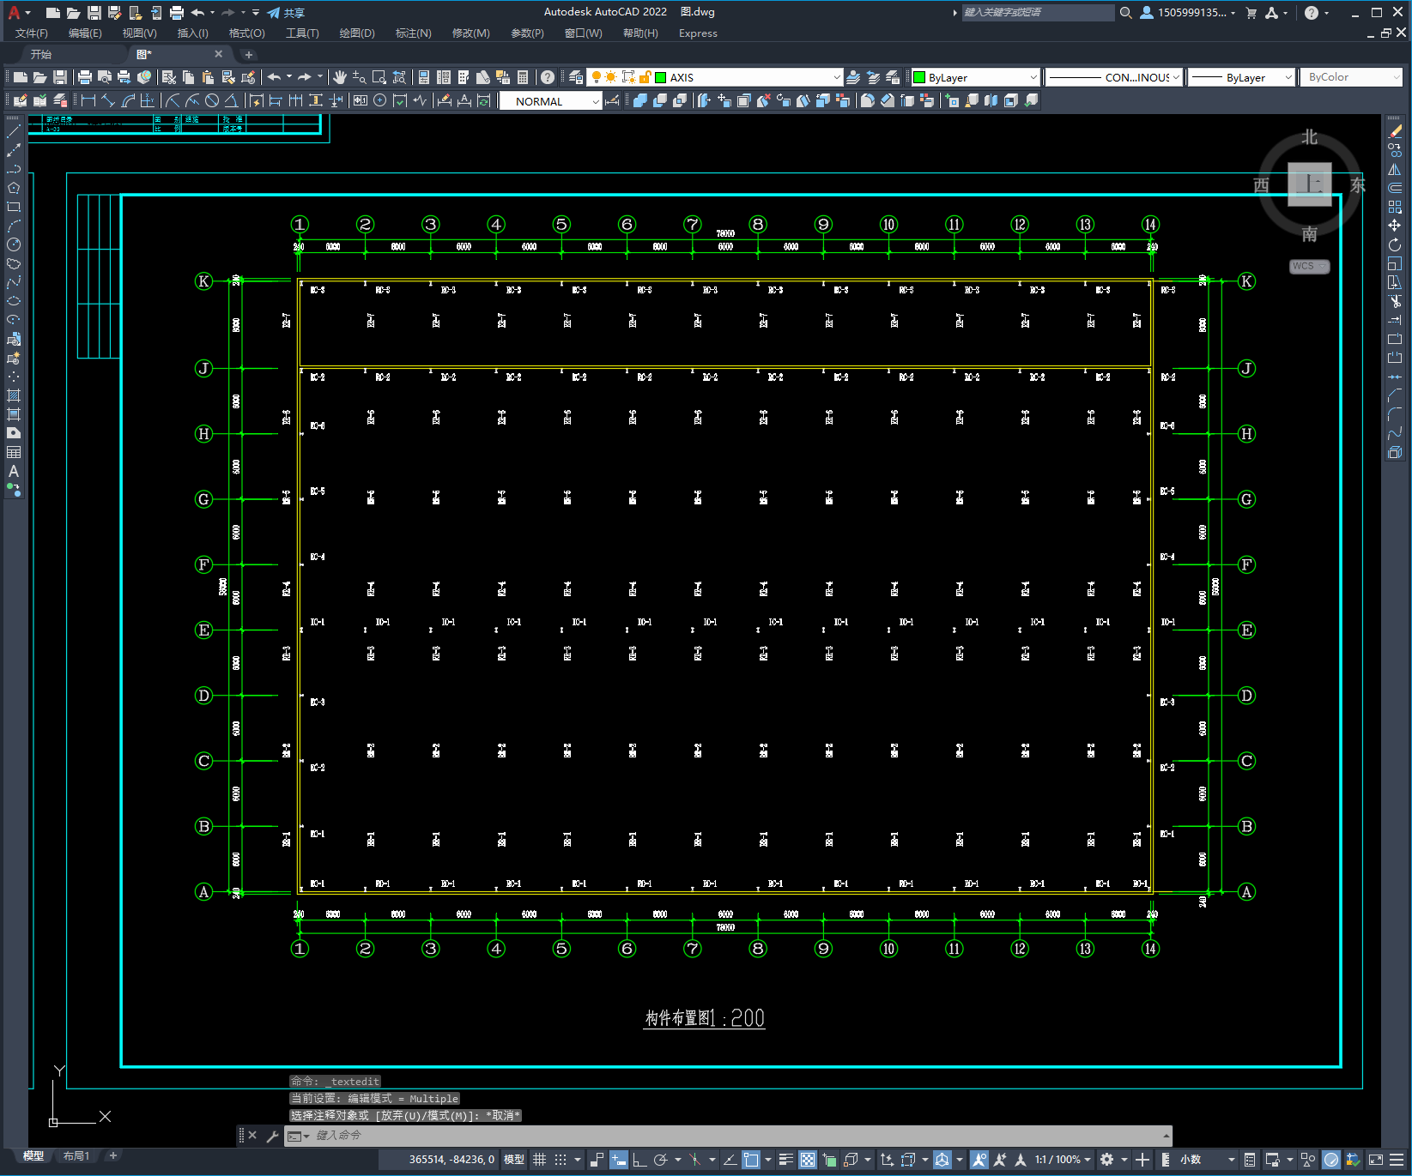Select the Trim tool in modify toolbar
Viewport: 1412px width, 1176px height.
(1395, 301)
